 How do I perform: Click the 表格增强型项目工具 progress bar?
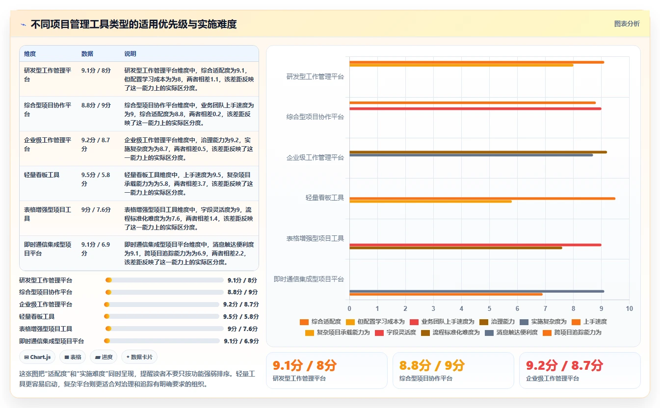[164, 329]
